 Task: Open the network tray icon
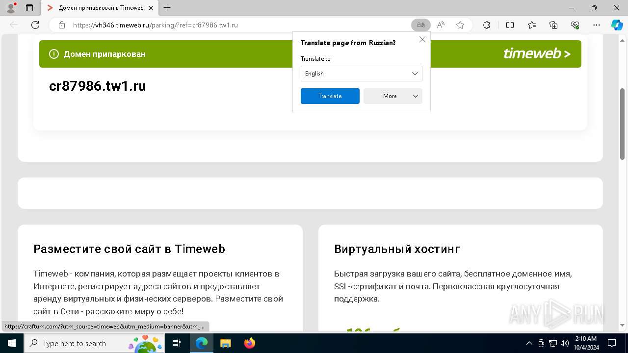(x=553, y=343)
